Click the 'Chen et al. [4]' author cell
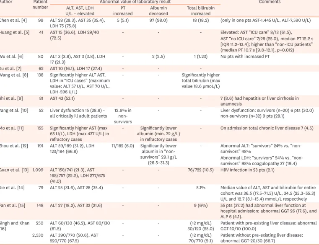The width and height of the screenshot is (319, 245). [13, 21]
